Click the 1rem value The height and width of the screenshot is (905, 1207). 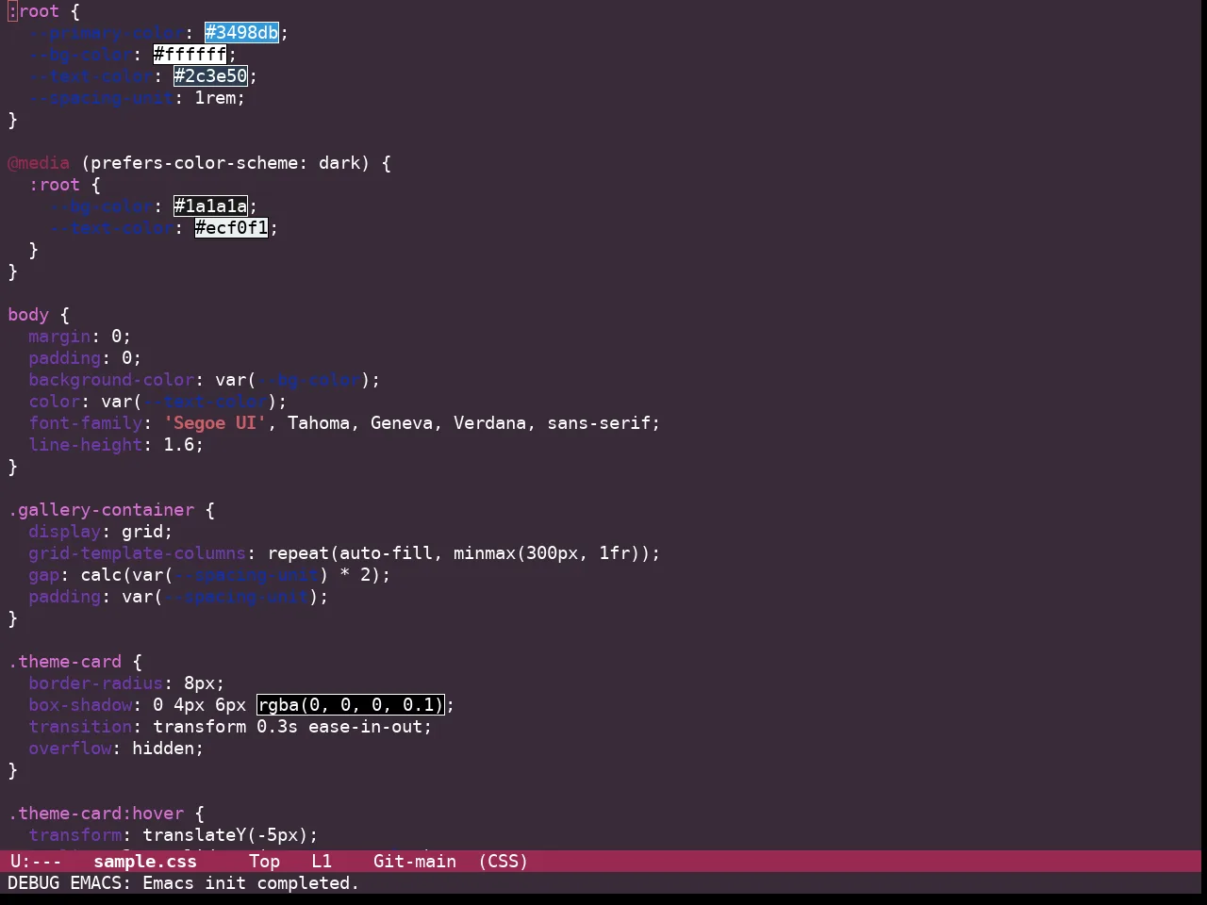(x=215, y=98)
